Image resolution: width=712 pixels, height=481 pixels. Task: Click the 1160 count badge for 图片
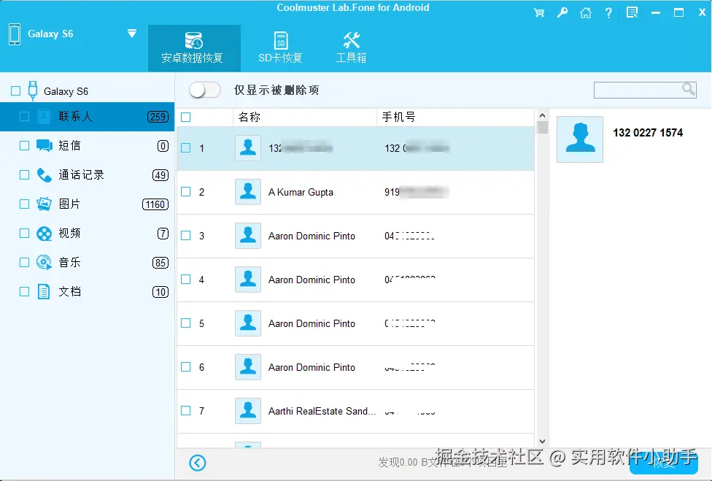click(x=155, y=204)
